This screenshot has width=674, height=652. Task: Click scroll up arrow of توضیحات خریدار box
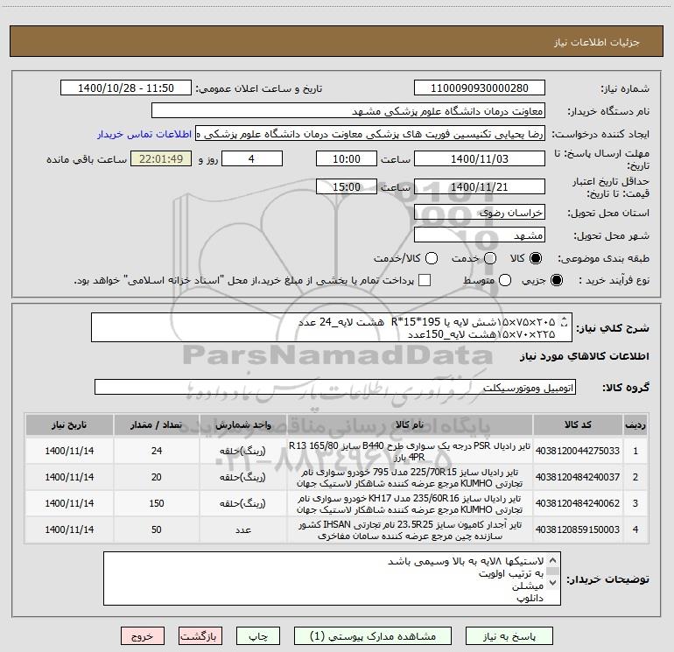click(553, 560)
